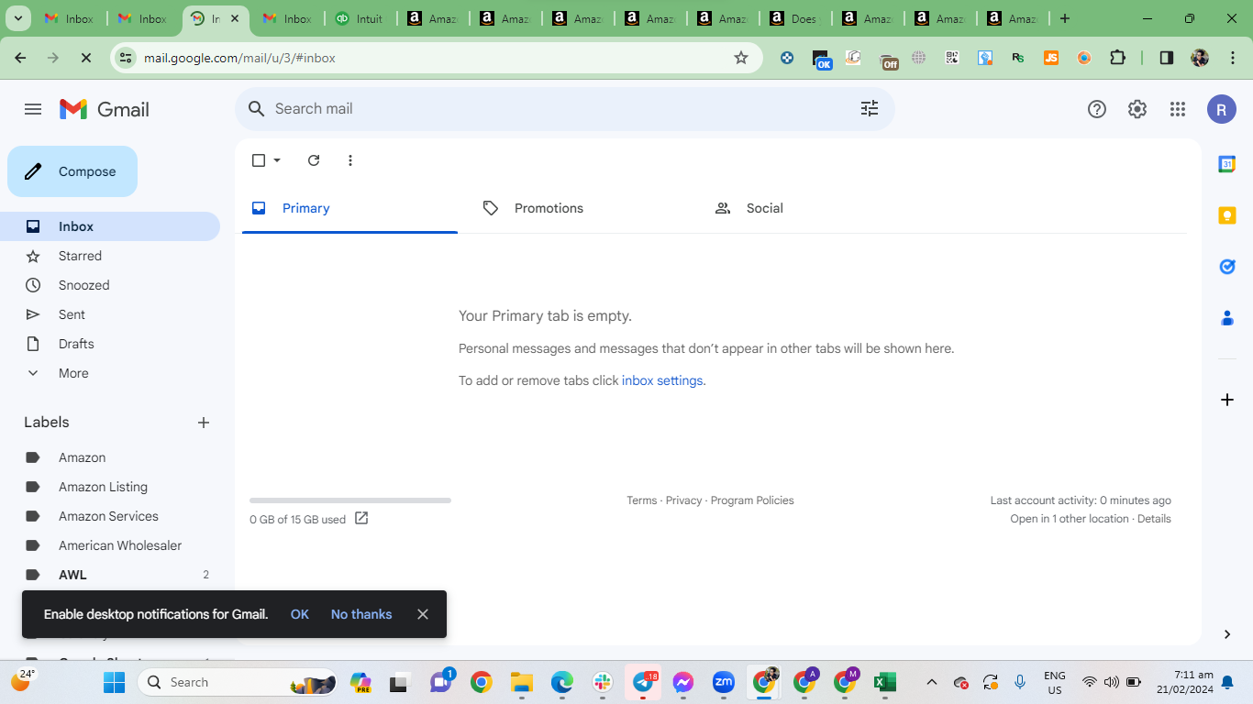
Task: Open Program Policies link
Action: [752, 500]
